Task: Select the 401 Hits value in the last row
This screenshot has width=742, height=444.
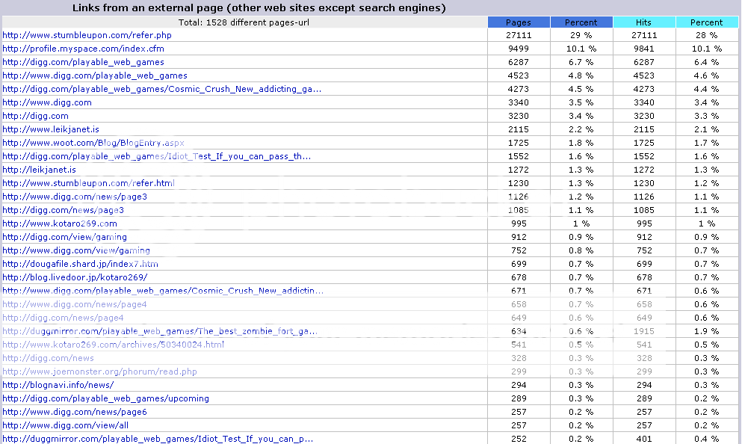Action: coord(644,439)
